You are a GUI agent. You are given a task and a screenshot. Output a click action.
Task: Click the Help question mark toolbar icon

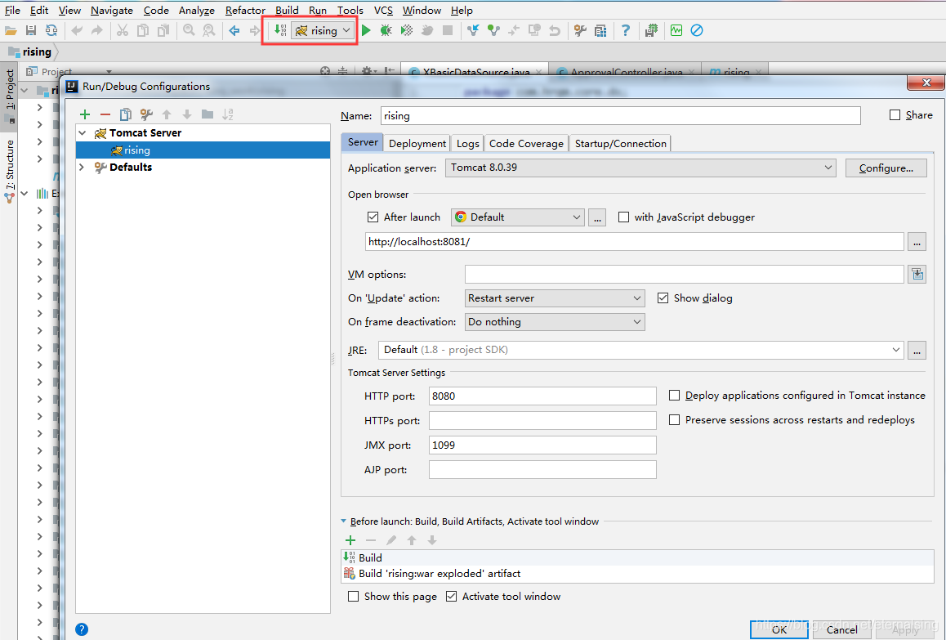[x=626, y=30]
